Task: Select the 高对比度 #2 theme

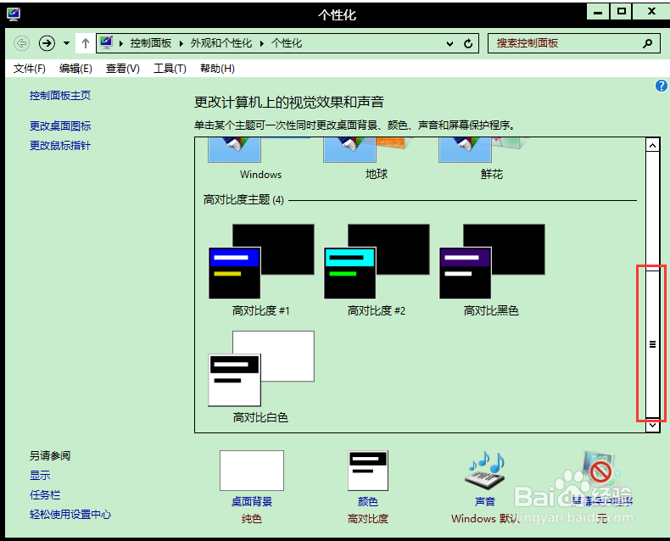Action: (x=376, y=270)
